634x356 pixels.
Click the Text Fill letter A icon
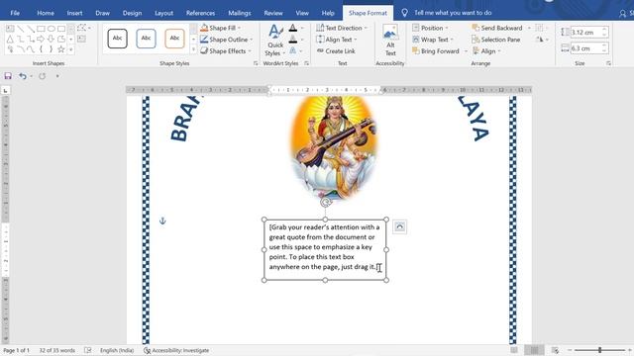pos(293,28)
